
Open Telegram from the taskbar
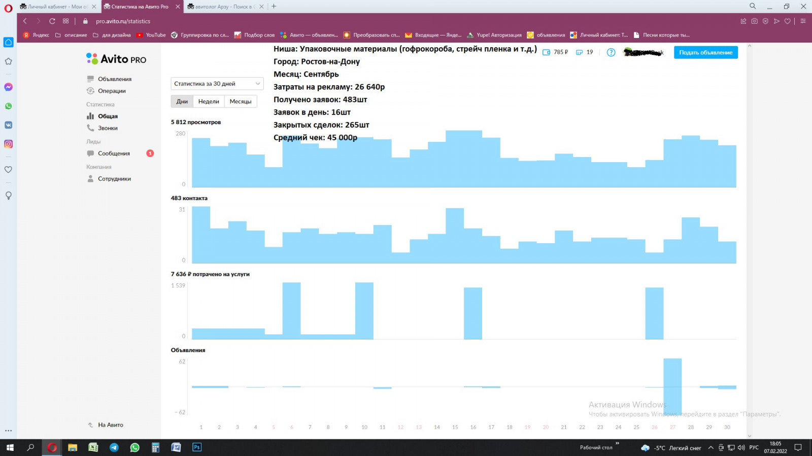point(114,447)
